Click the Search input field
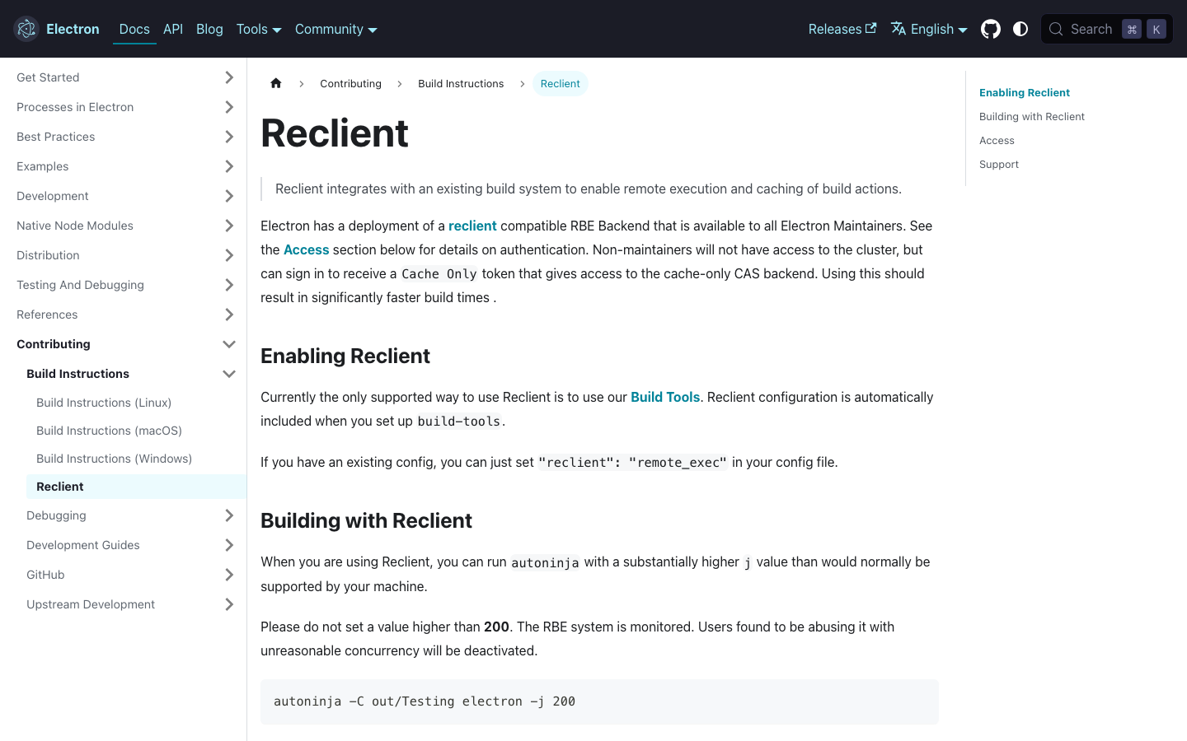Screen dimensions: 1187x741 click(1106, 29)
